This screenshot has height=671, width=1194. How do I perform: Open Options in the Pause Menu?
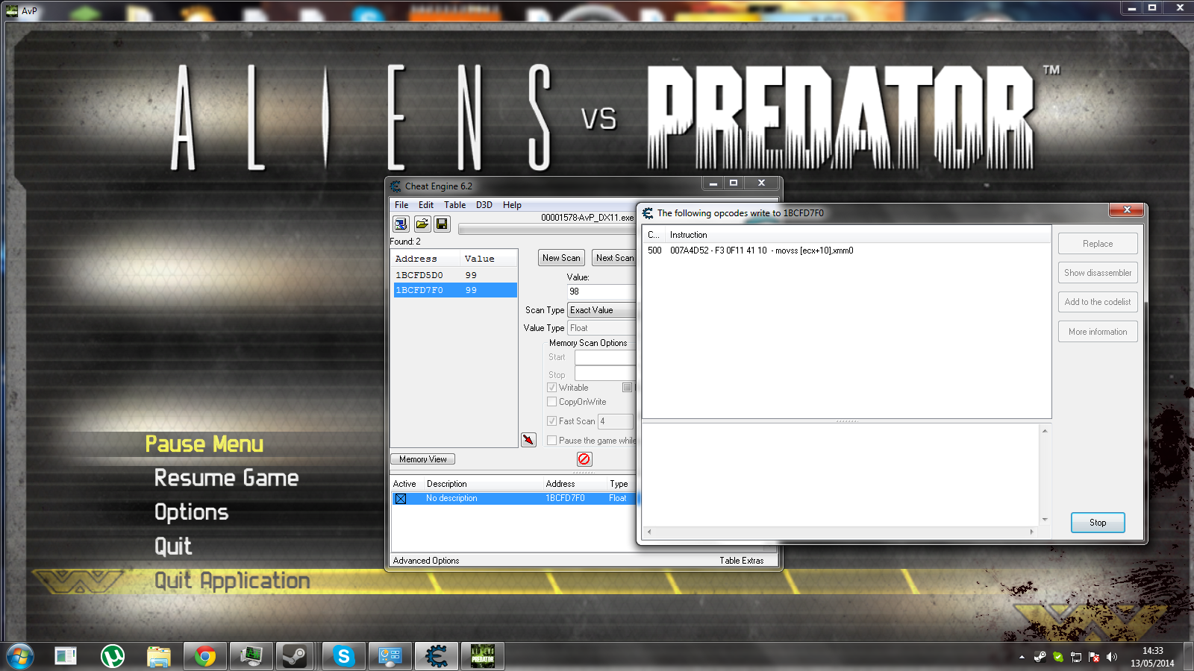coord(191,512)
